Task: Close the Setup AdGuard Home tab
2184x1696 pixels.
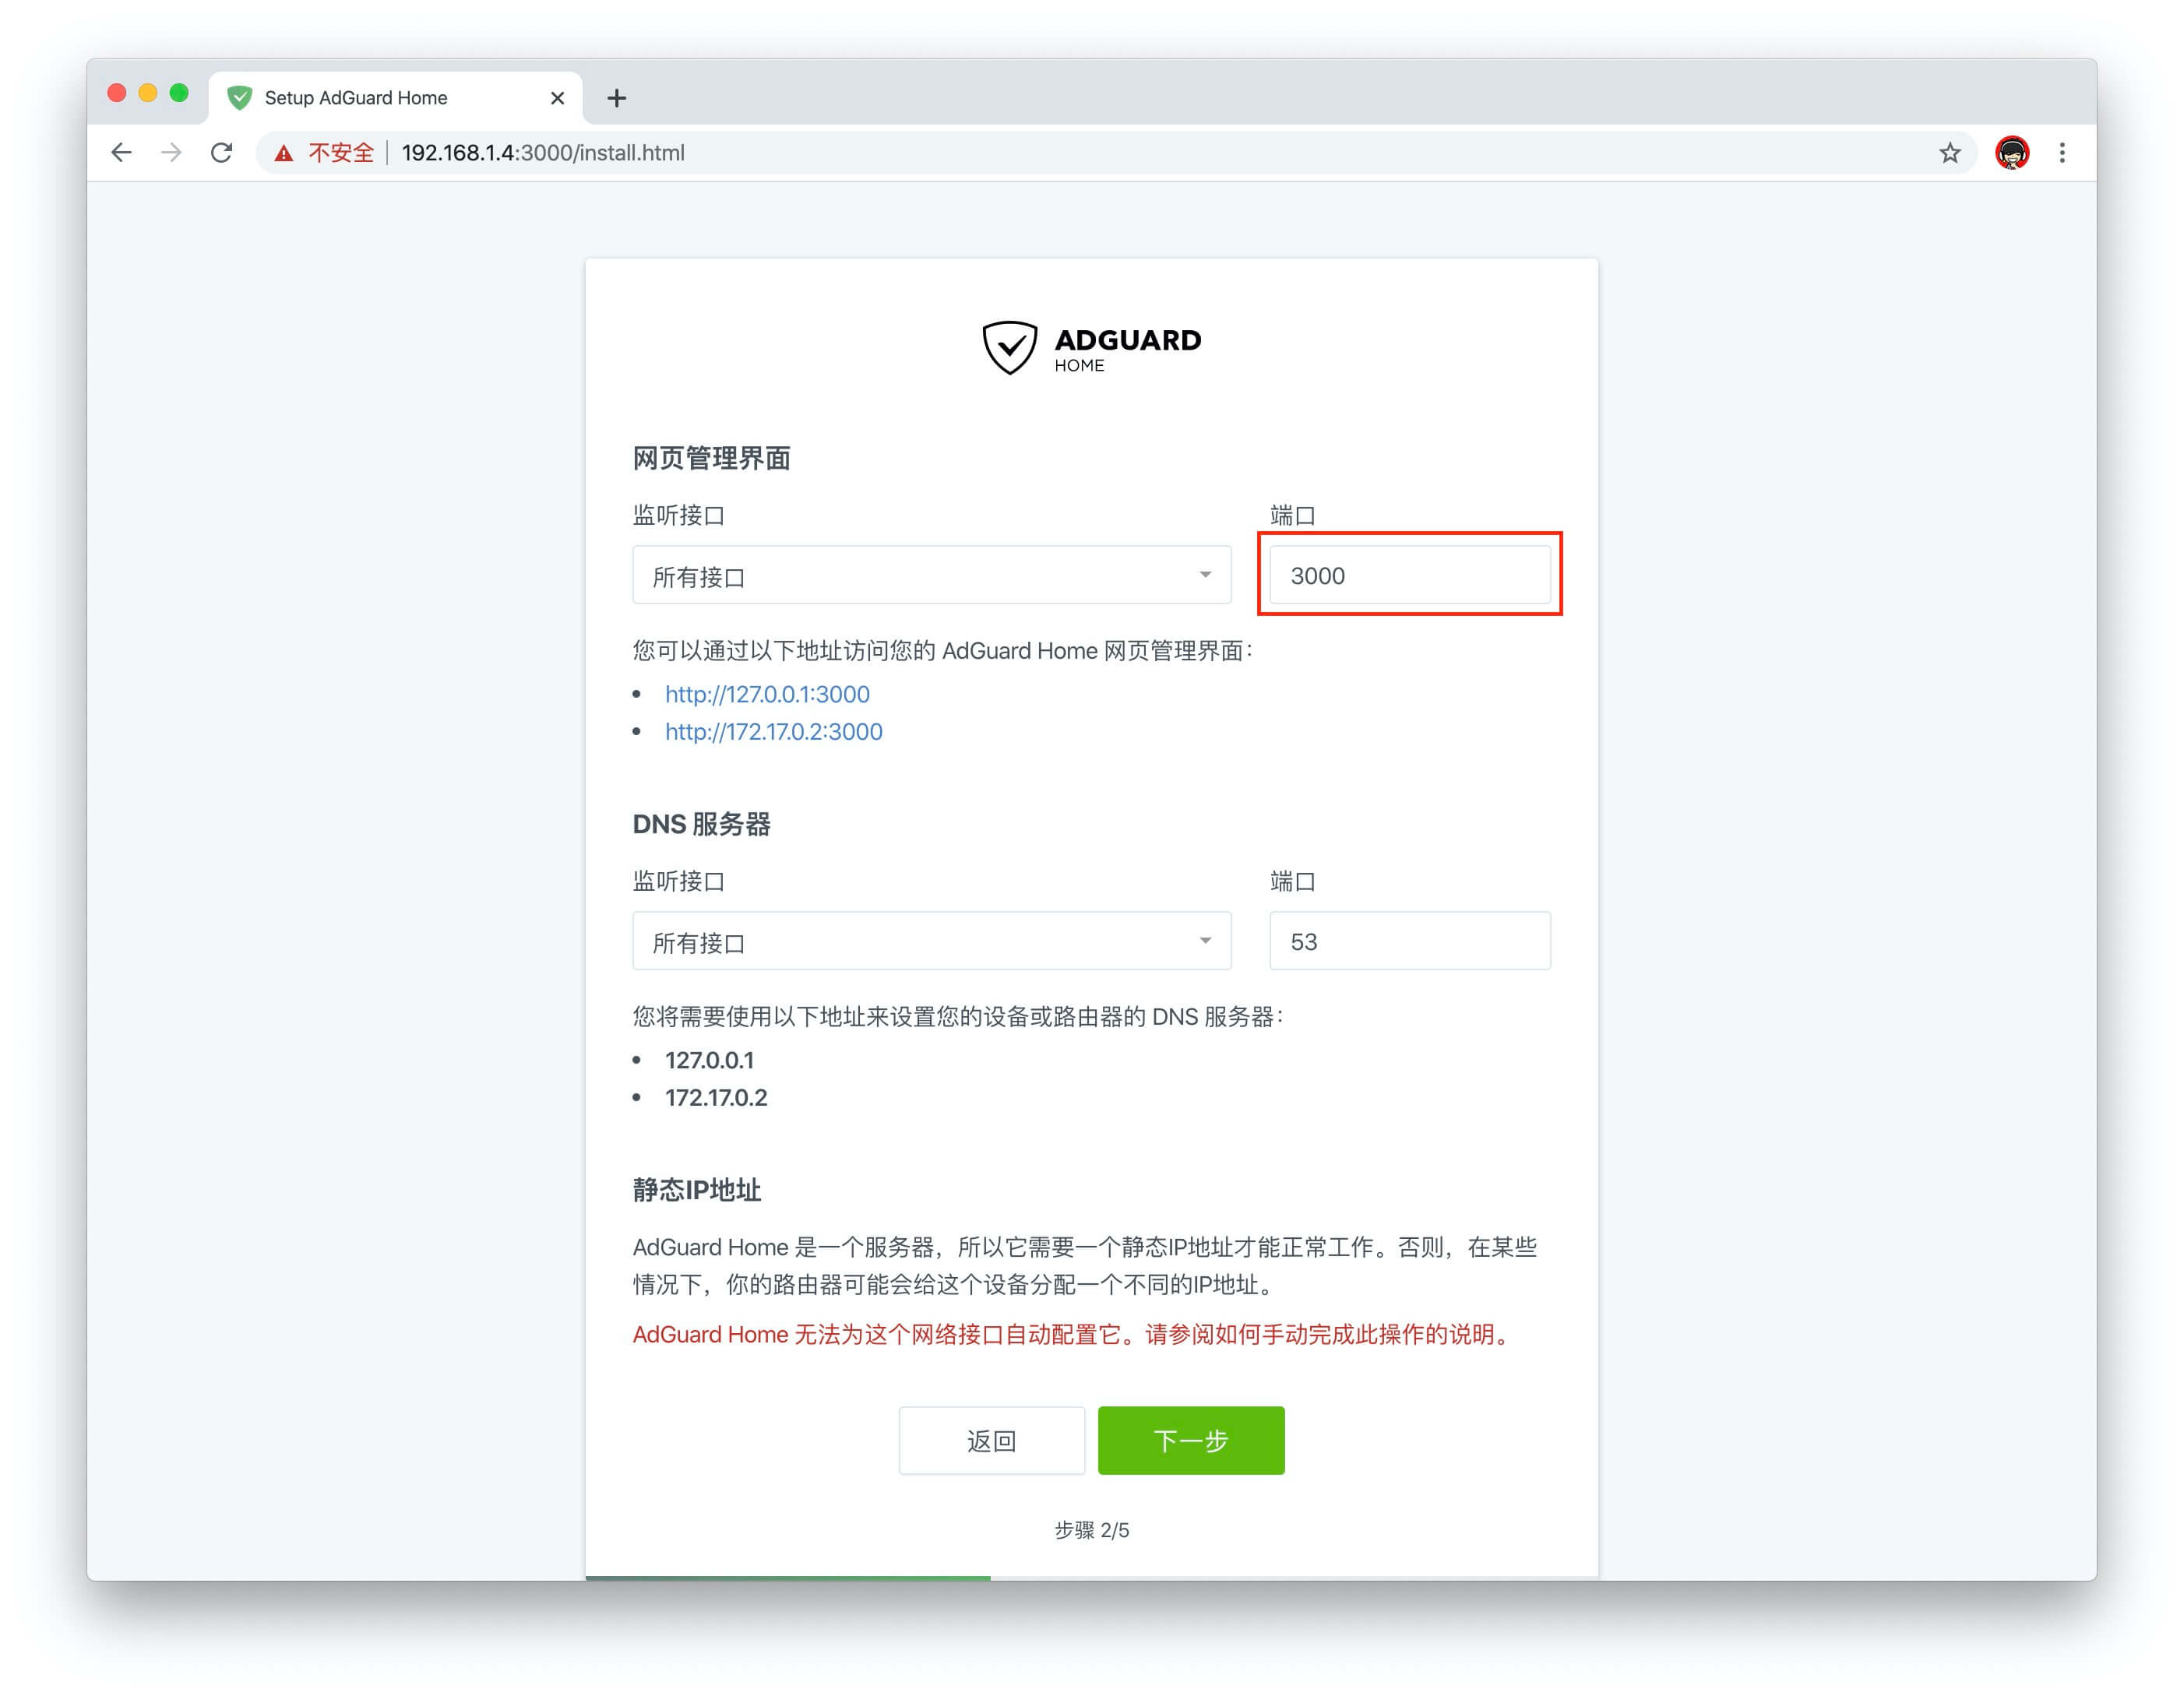Action: click(x=557, y=98)
